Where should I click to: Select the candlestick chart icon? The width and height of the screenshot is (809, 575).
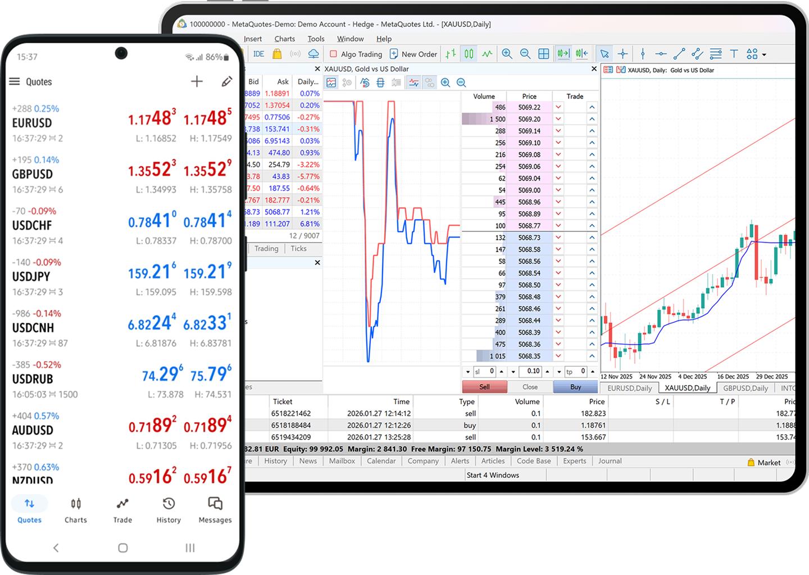click(469, 54)
